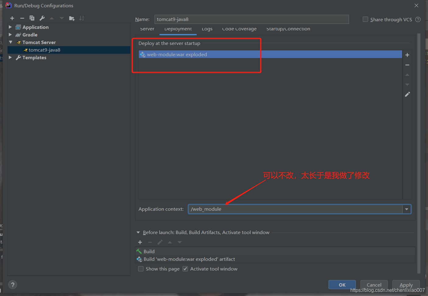Expand the Templates tree node
This screenshot has width=428, height=296.
pyautogui.click(x=10, y=57)
